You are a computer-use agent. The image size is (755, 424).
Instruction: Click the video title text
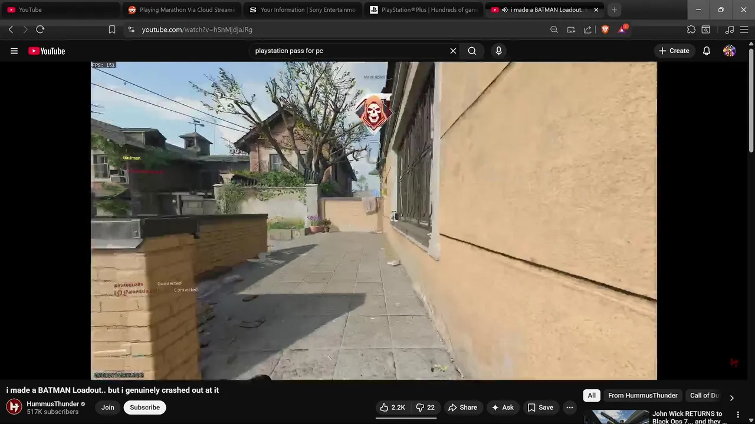coord(113,390)
